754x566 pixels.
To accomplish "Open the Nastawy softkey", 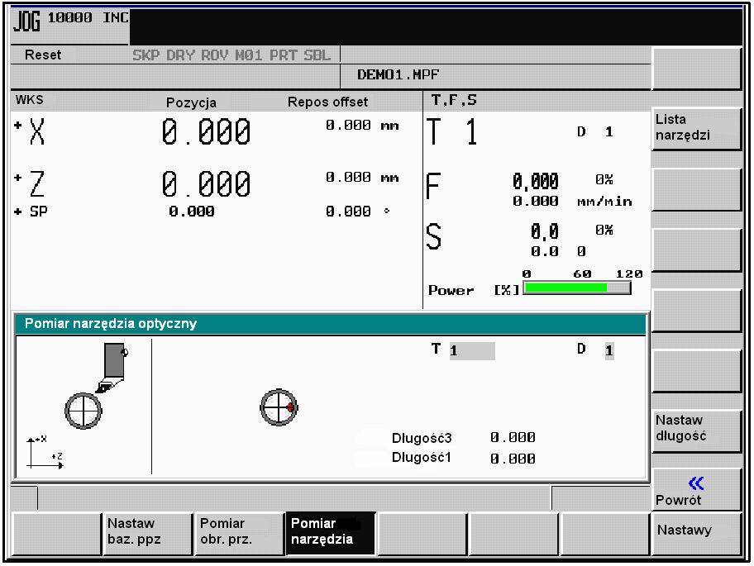I will (x=696, y=533).
